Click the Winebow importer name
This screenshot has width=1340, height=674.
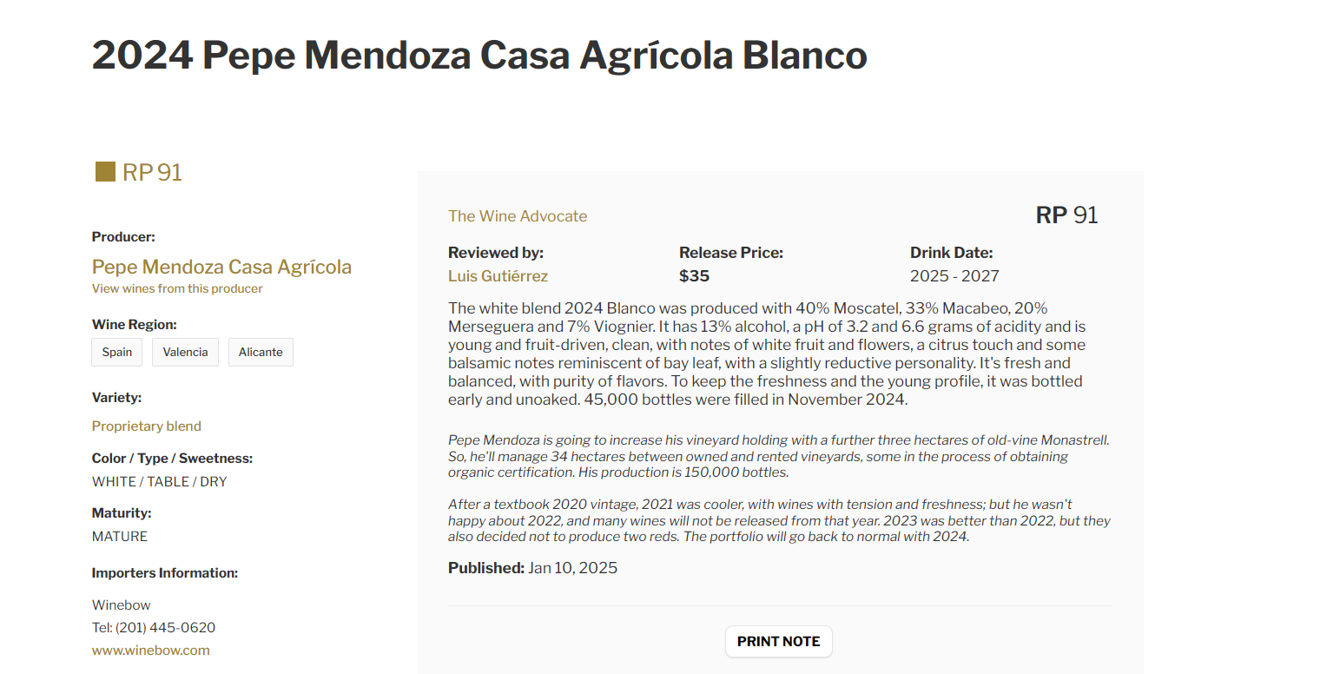121,605
